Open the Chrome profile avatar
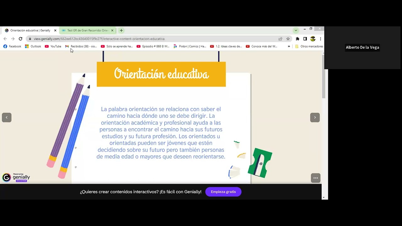This screenshot has height=226, width=402. click(313, 39)
